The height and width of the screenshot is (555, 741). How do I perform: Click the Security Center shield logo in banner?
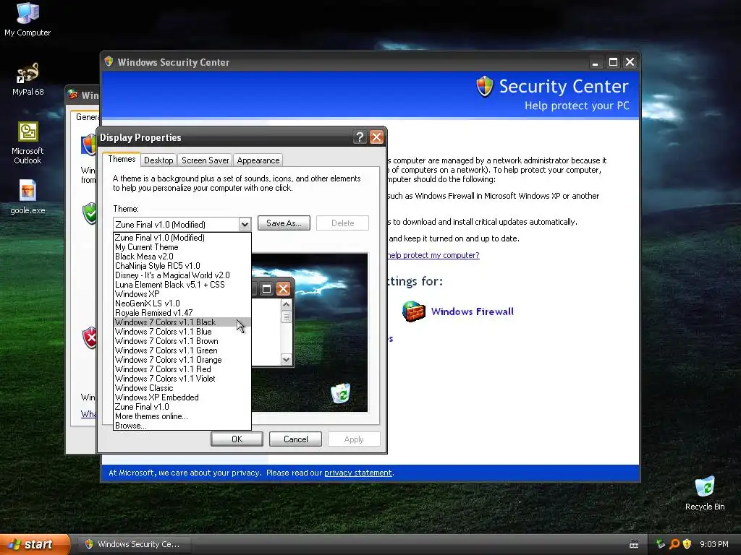[x=484, y=87]
